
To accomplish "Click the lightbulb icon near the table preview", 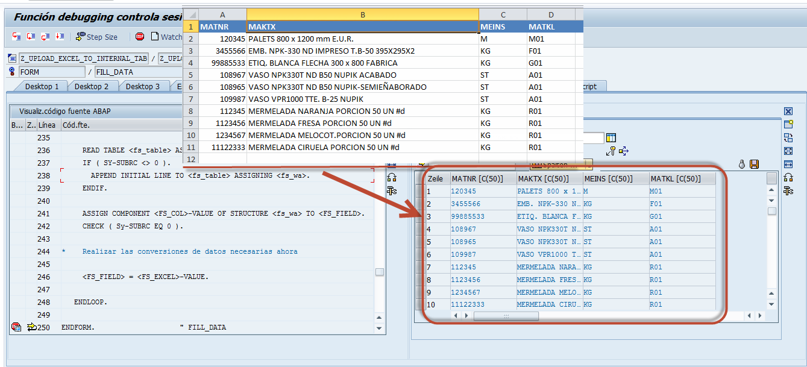I will pos(741,164).
